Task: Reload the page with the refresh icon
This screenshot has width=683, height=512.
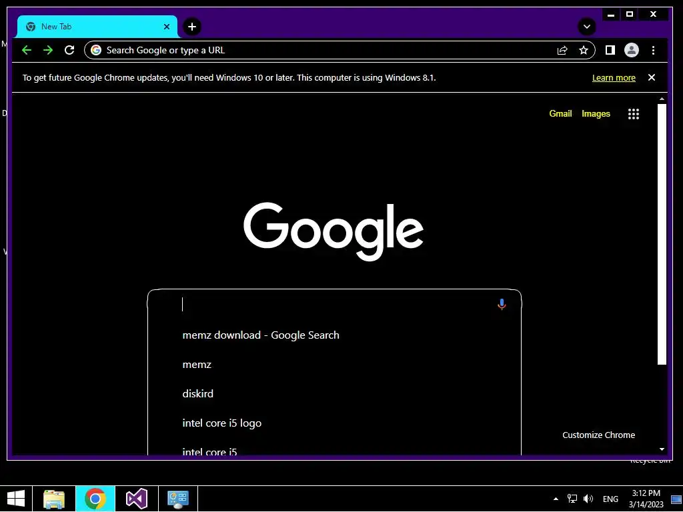Action: [x=69, y=50]
